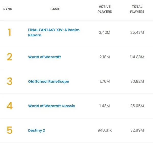Sort by ACTIVE PLAYERS column header

[x=105, y=9]
